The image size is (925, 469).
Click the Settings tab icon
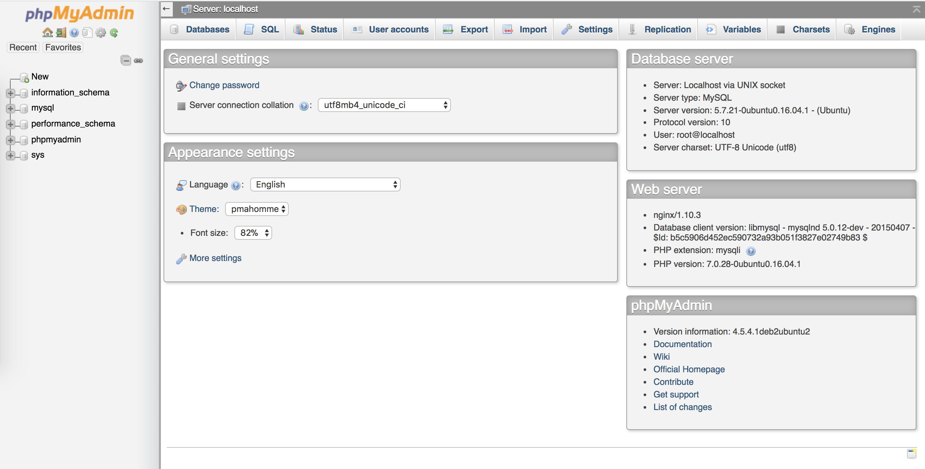coord(568,29)
